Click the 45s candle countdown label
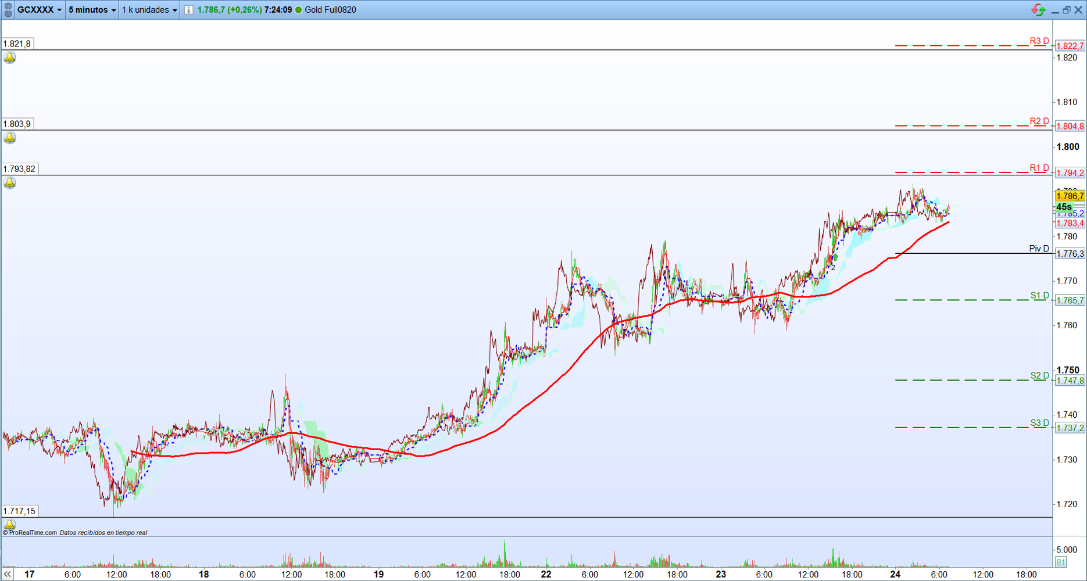Viewport: 1087px width, 581px height. [x=1064, y=207]
